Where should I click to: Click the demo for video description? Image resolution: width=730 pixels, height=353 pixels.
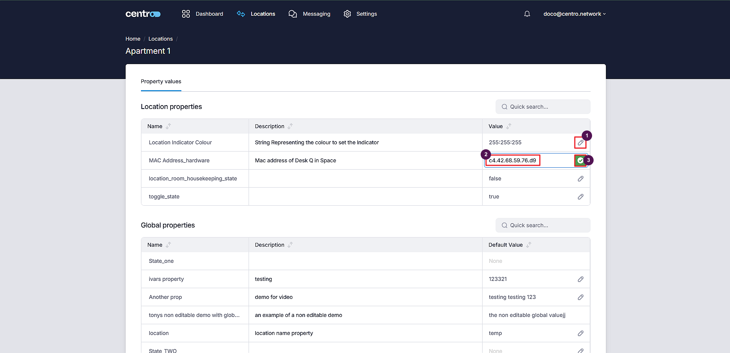pyautogui.click(x=274, y=297)
